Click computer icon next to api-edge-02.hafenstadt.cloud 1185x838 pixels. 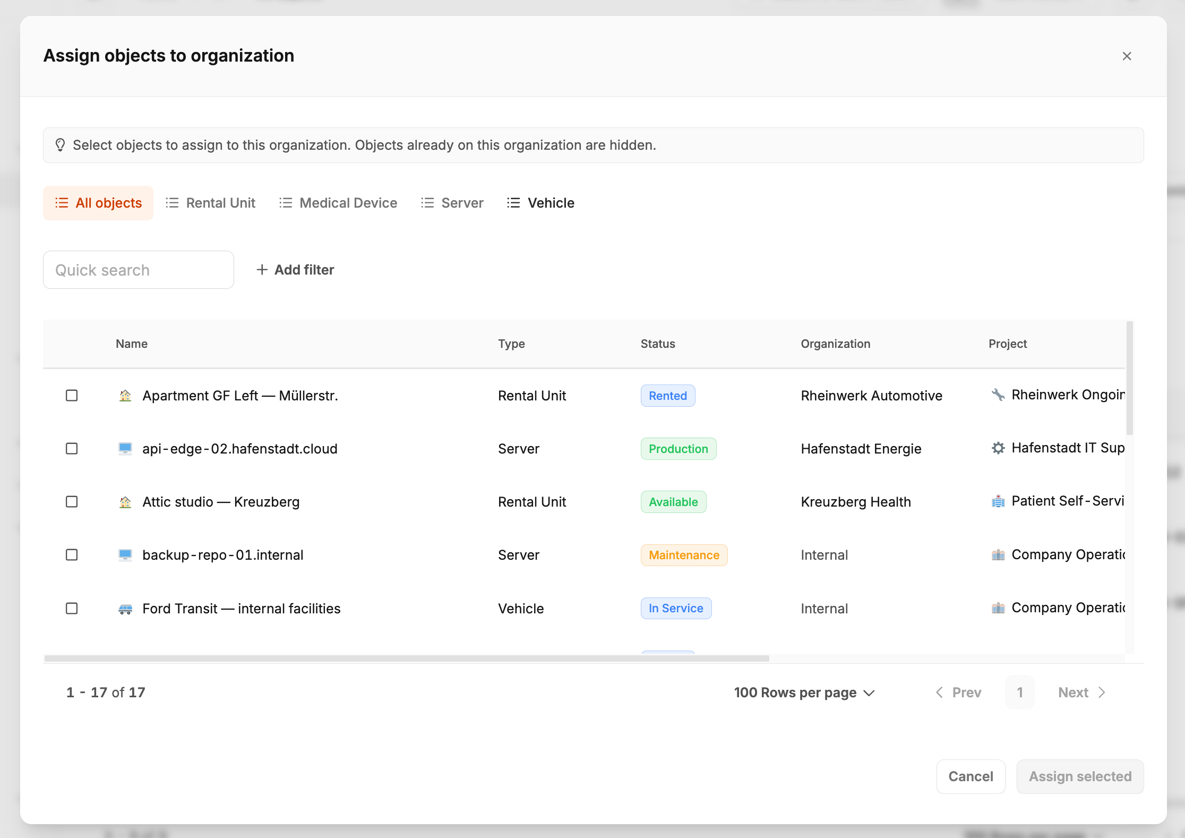pos(125,449)
